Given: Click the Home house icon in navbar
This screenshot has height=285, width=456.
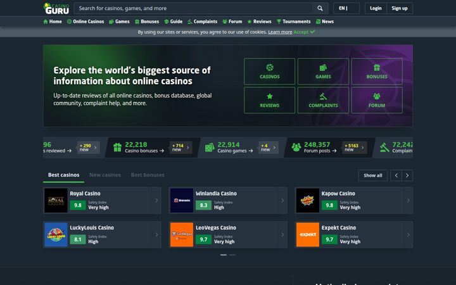Looking at the screenshot, I should pos(46,22).
